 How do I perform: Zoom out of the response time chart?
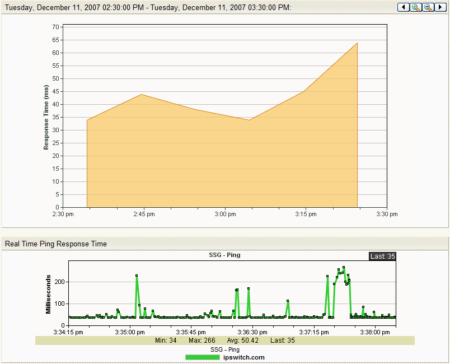[x=428, y=7]
